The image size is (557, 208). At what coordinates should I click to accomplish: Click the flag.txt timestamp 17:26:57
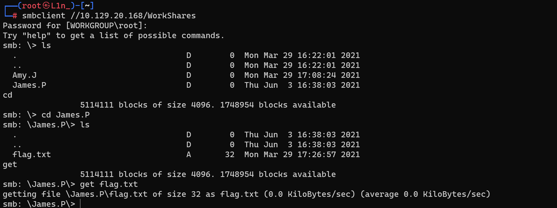coord(317,155)
